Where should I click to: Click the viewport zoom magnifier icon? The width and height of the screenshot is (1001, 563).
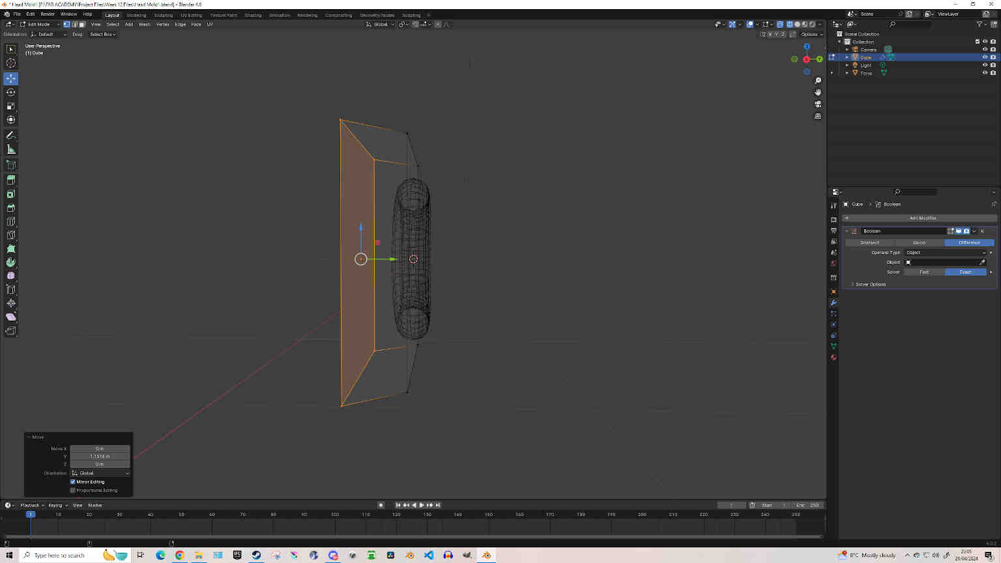818,81
